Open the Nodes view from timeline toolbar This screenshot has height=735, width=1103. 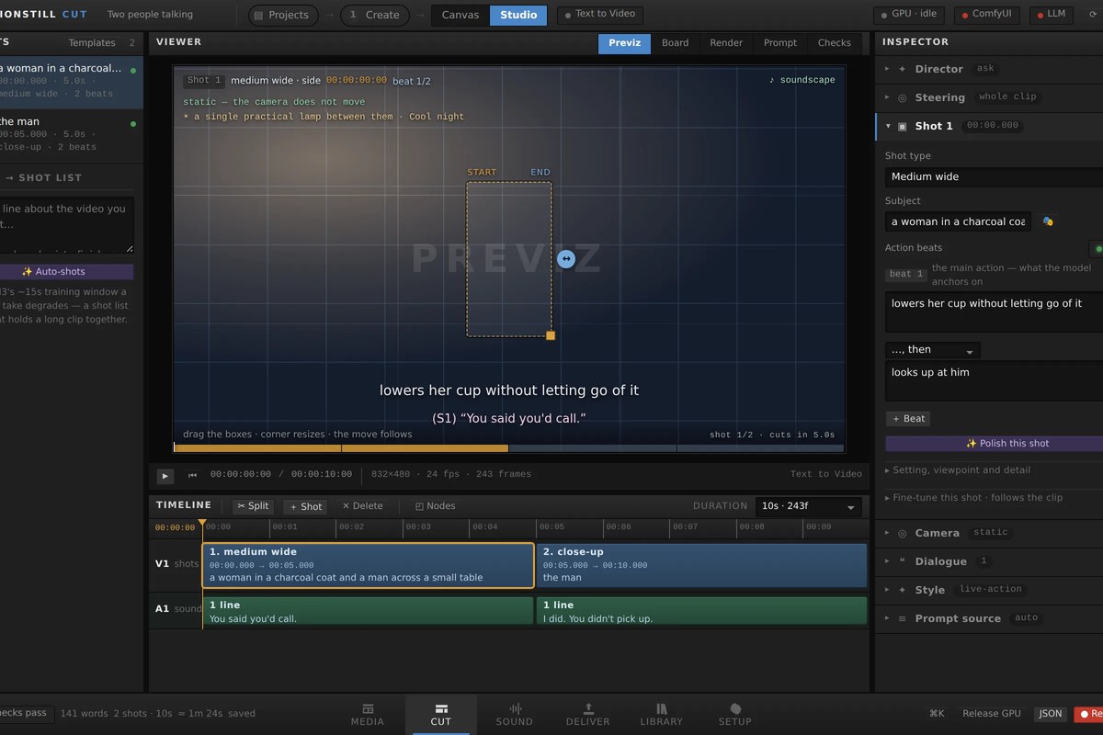435,506
